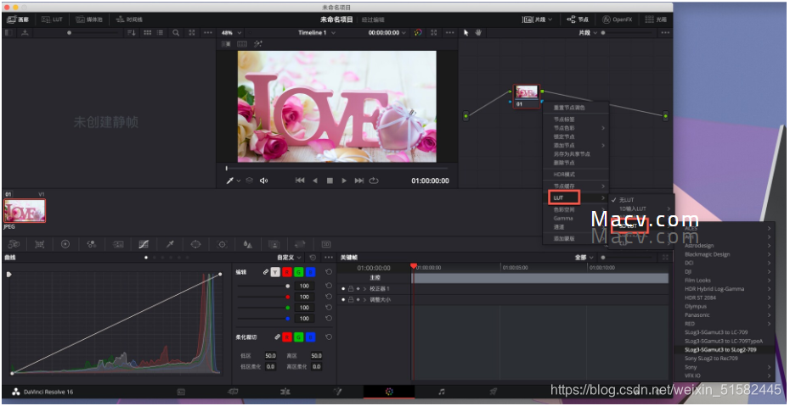
Task: Toggle the green G curve channel in 编辑 row
Action: pos(299,272)
